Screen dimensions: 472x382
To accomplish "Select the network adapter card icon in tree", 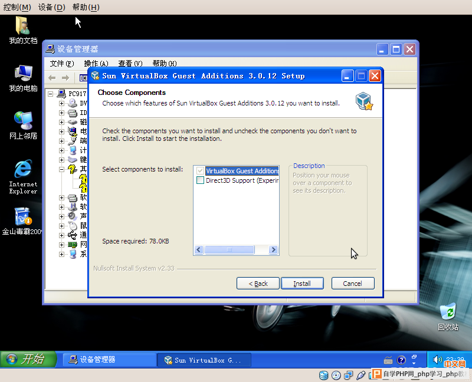I will coord(72,245).
